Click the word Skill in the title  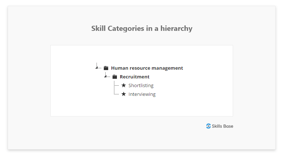pos(98,28)
